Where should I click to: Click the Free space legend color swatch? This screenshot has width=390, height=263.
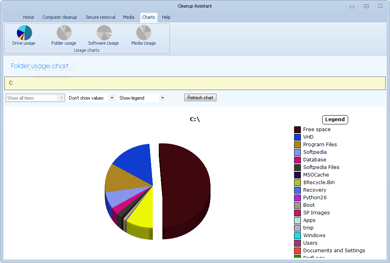click(x=298, y=130)
